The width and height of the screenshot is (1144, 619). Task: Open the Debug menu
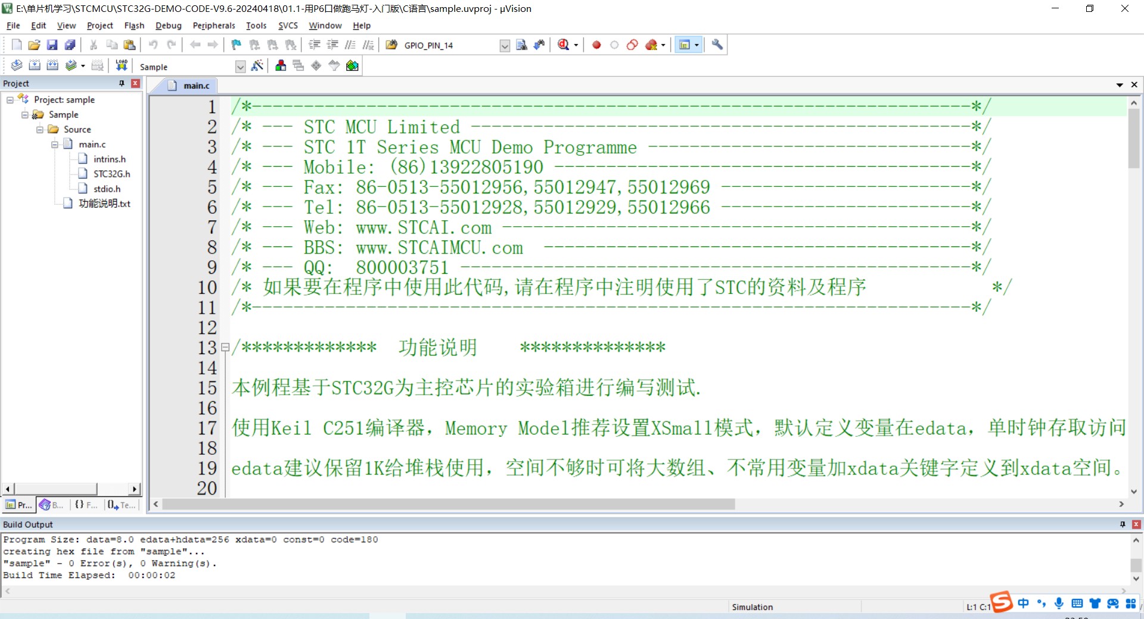(x=168, y=26)
